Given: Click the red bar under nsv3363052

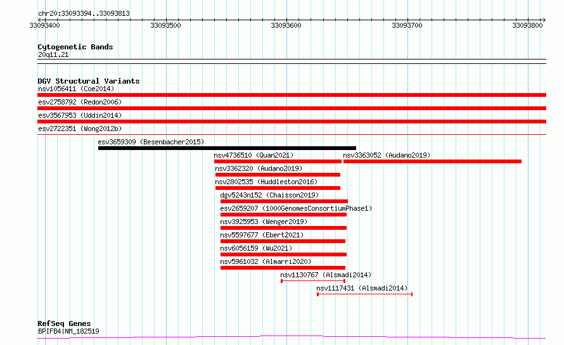Looking at the screenshot, I should click(432, 161).
